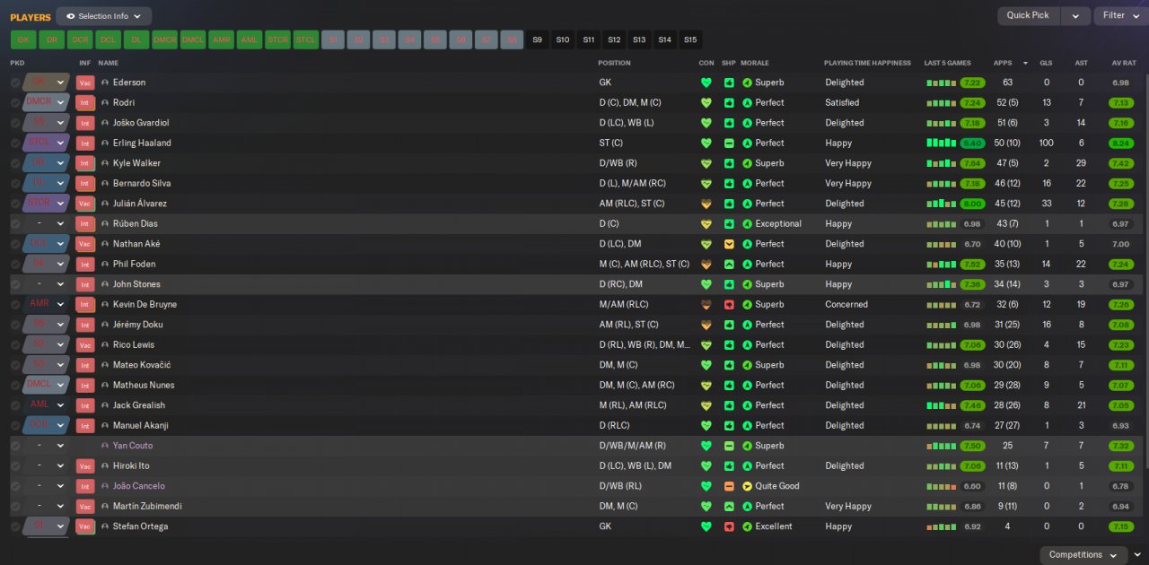The width and height of the screenshot is (1149, 565).
Task: Click the player list vertical scrollbar
Action: point(1145,269)
